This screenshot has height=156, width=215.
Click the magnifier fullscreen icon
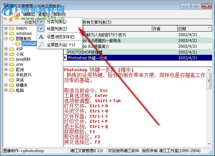(41, 44)
